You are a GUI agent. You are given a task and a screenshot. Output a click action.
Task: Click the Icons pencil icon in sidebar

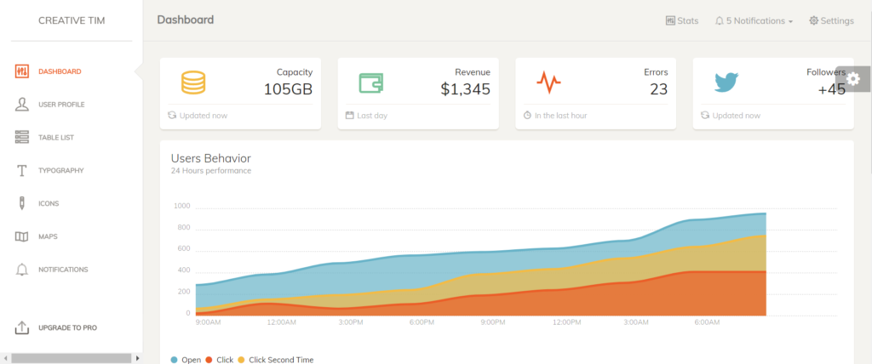pyautogui.click(x=21, y=203)
